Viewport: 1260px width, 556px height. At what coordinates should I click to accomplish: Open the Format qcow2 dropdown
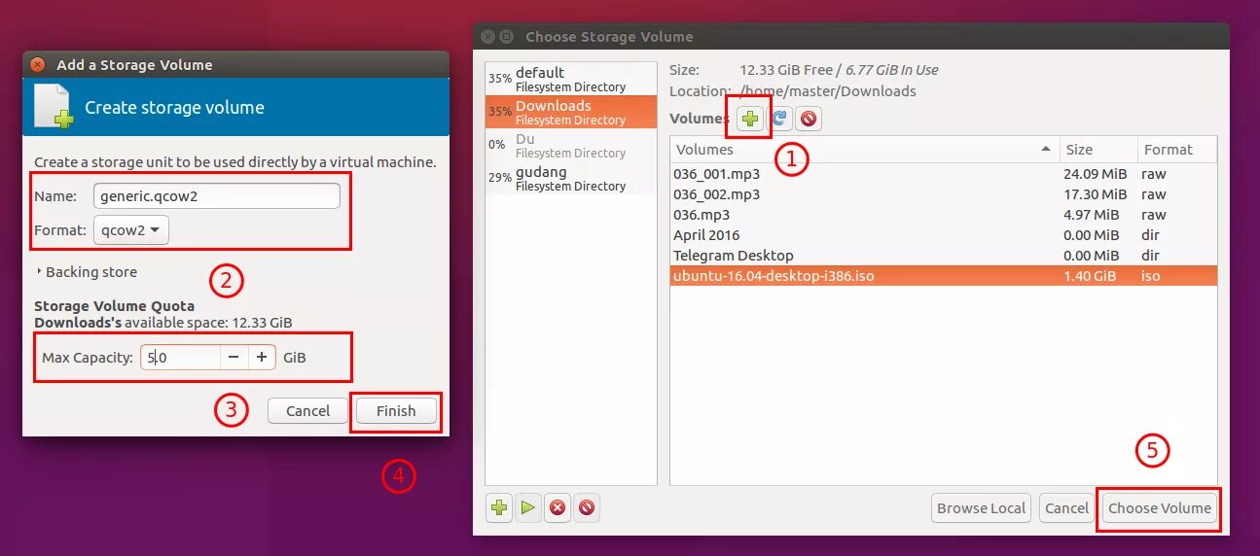click(131, 230)
